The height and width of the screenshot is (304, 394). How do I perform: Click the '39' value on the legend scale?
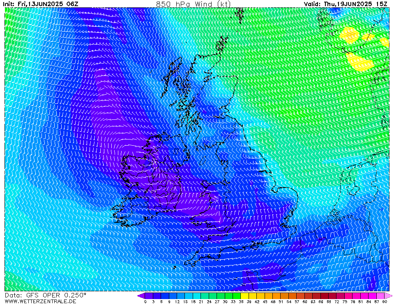point(249,302)
